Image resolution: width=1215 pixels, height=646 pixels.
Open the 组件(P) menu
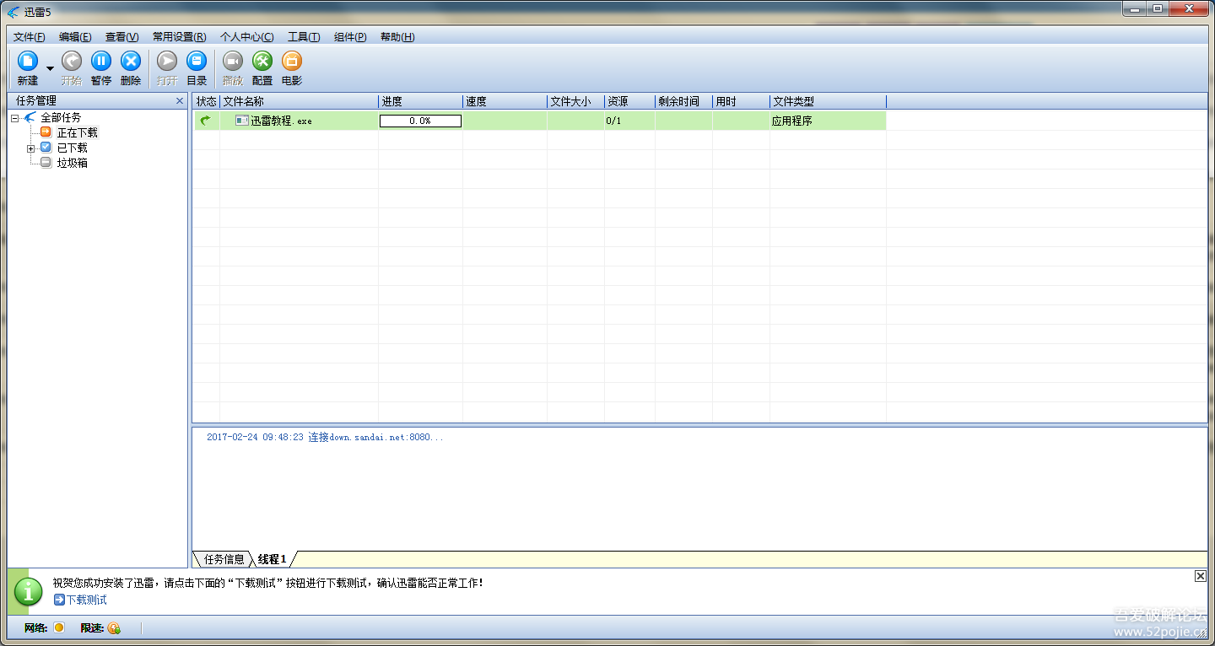tap(350, 37)
